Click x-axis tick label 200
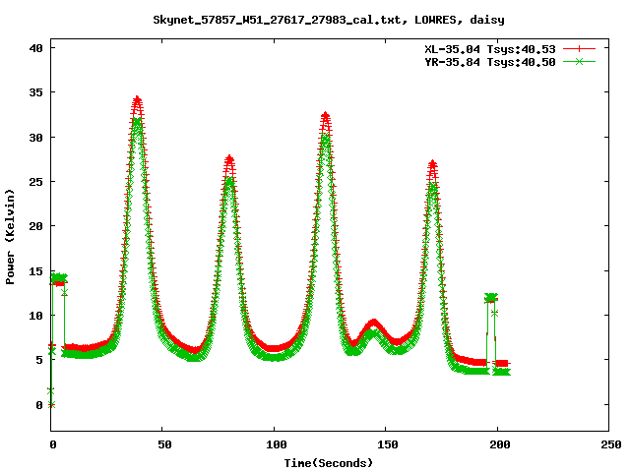 point(499,444)
